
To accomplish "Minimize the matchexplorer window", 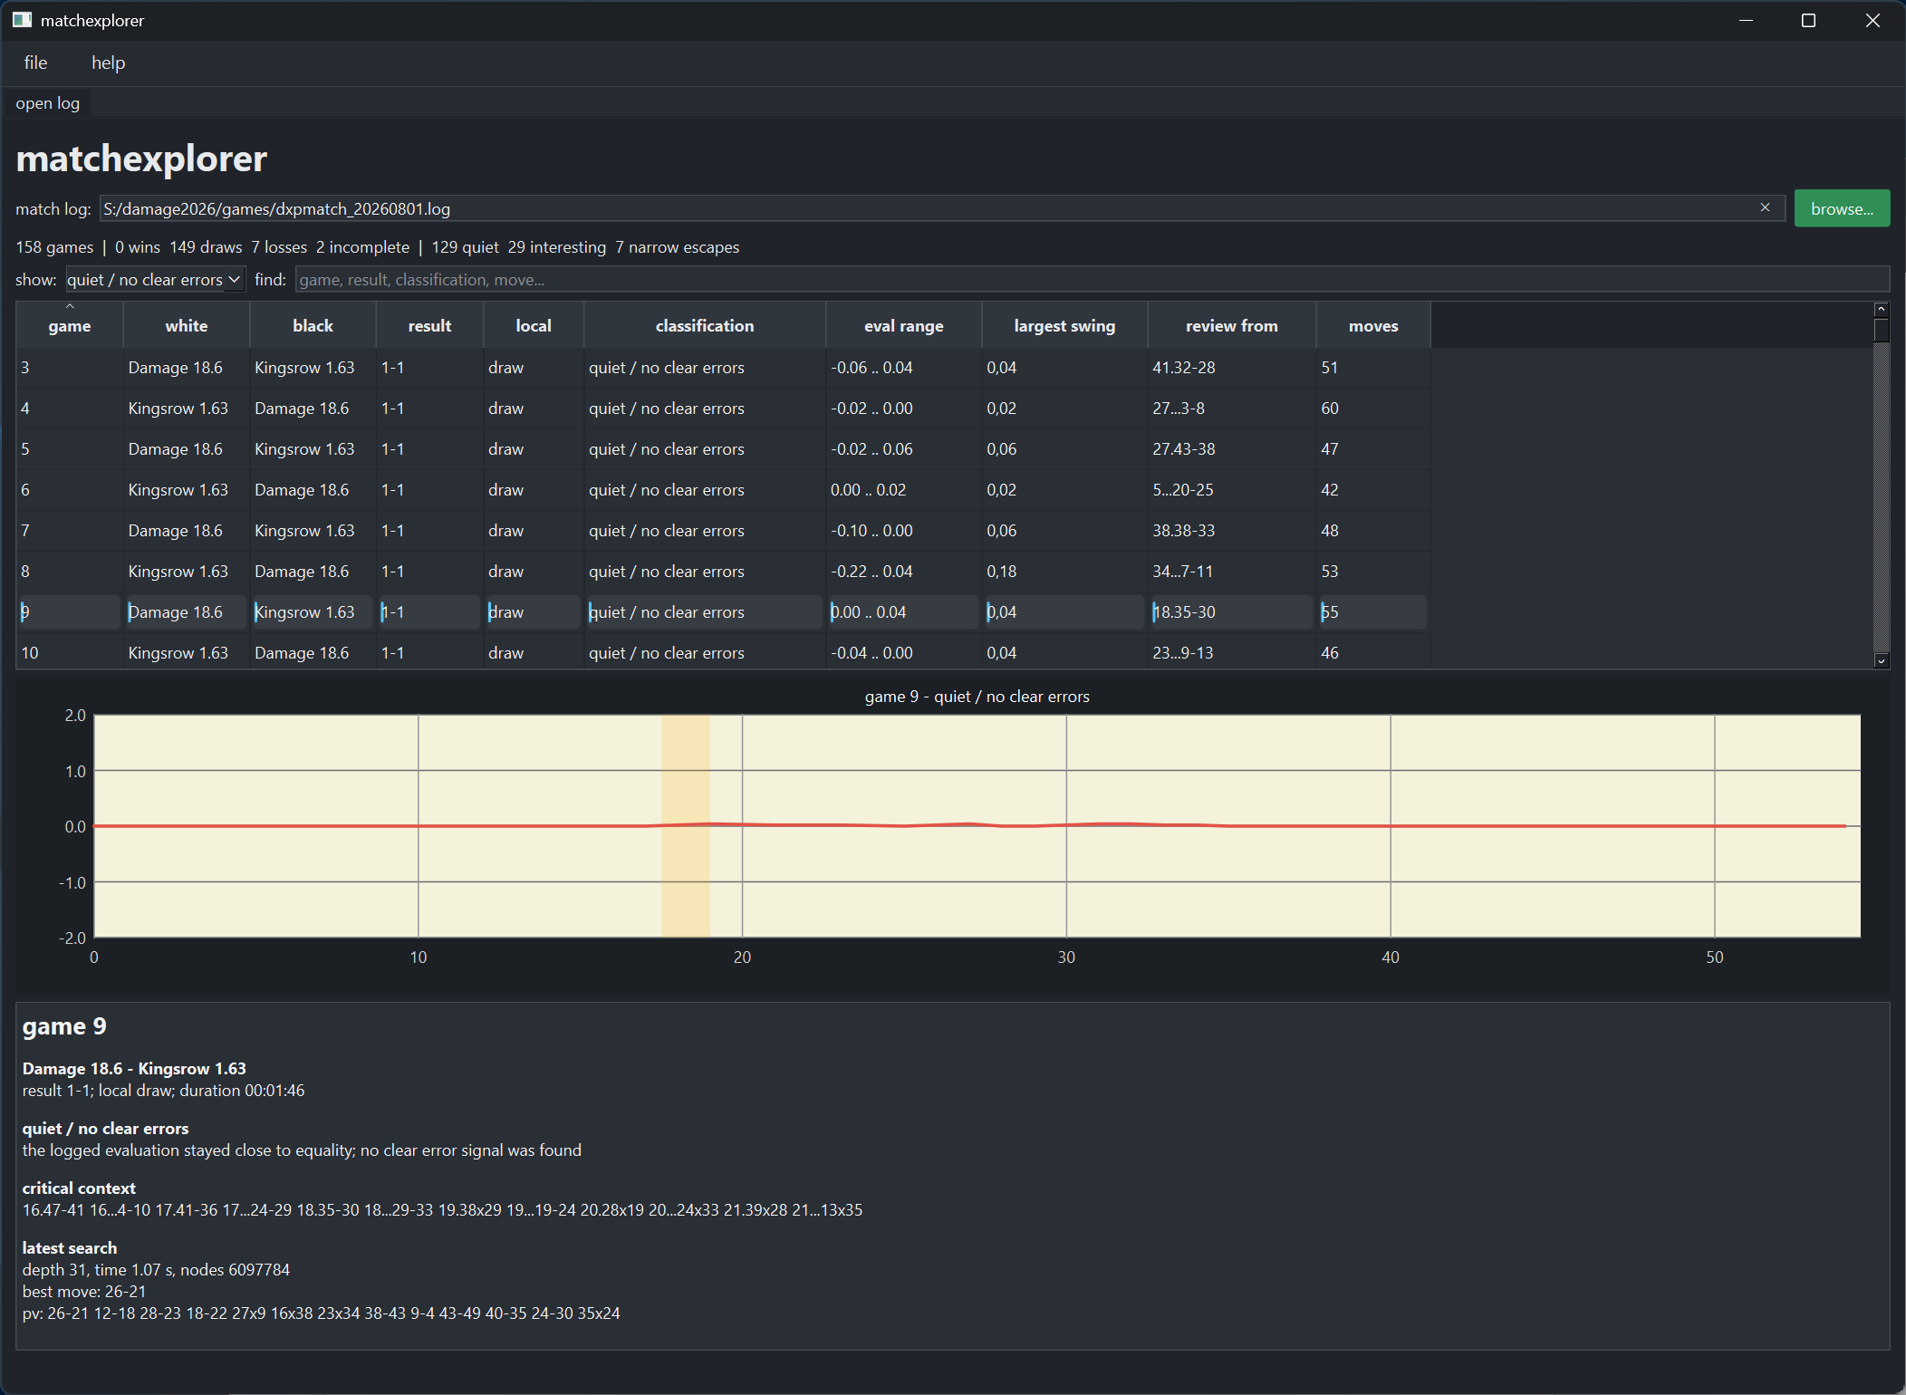I will pyautogui.click(x=1746, y=20).
